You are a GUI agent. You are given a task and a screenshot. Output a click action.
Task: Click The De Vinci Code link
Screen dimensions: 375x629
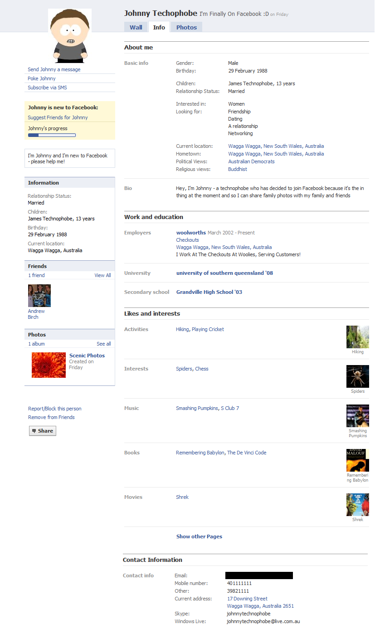click(247, 453)
